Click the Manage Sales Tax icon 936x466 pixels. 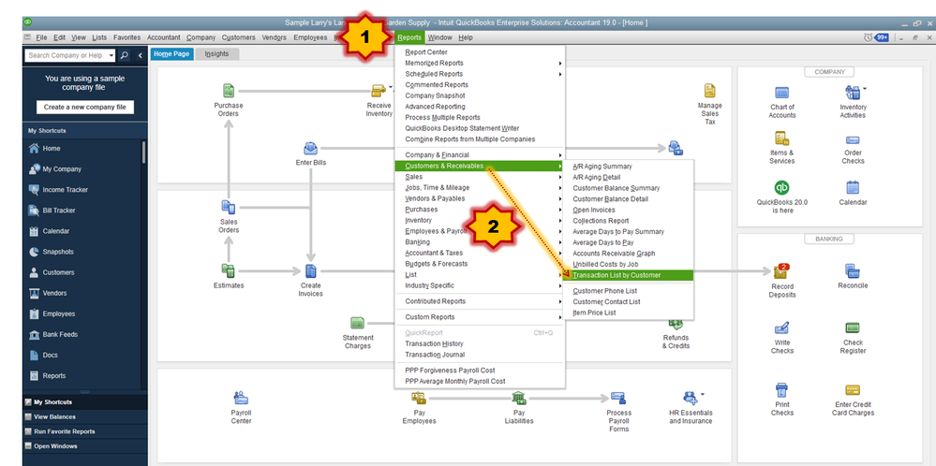point(709,91)
